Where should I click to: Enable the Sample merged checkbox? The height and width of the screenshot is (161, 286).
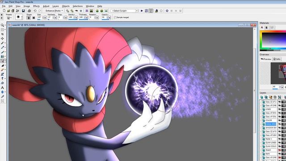[115, 17]
